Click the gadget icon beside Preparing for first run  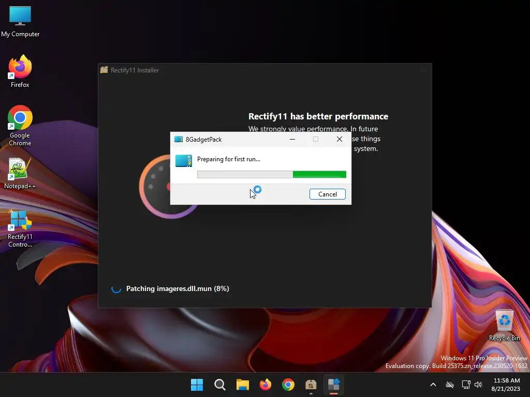pyautogui.click(x=184, y=161)
